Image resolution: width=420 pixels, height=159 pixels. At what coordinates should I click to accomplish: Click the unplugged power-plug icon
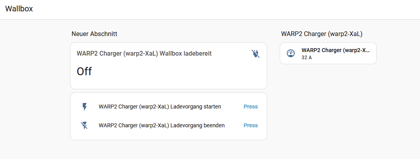tap(256, 54)
